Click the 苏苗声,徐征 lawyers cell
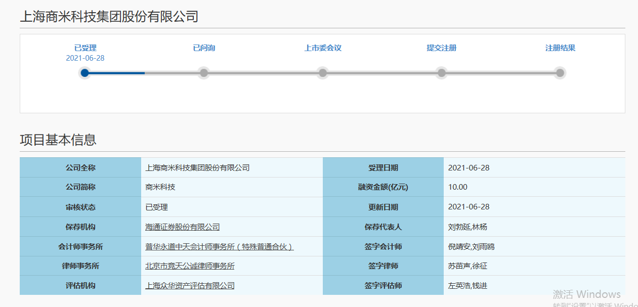 (x=534, y=266)
